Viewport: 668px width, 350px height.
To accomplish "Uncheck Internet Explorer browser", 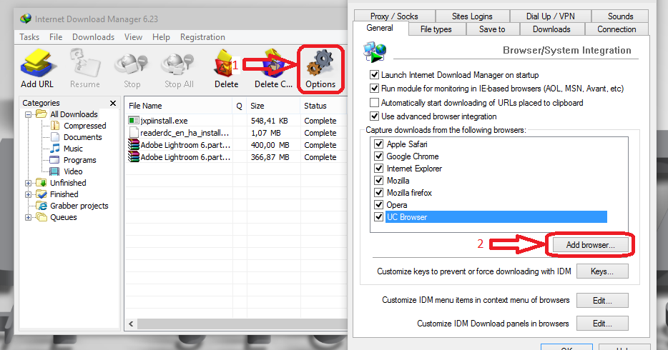I will click(x=379, y=168).
